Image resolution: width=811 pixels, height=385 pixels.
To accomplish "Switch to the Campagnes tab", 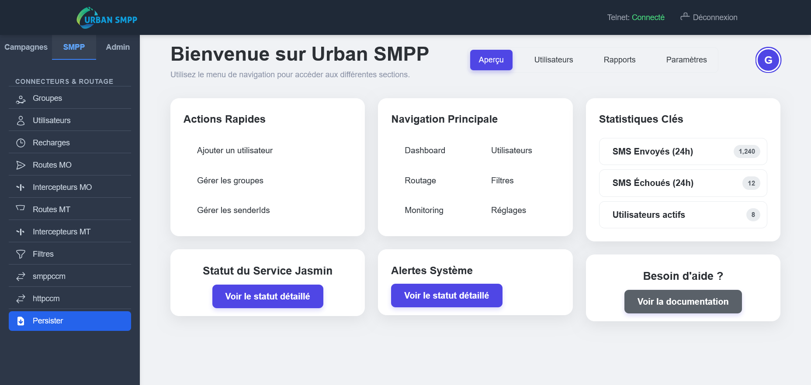I will [26, 47].
